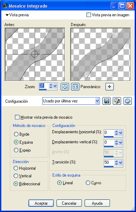Randomize parameters with the dice icon
This screenshot has width=136, height=212.
[117, 101]
